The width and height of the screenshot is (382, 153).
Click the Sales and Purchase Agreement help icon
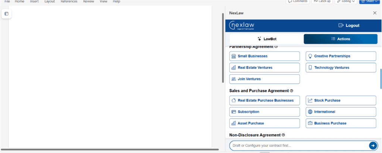point(291,91)
